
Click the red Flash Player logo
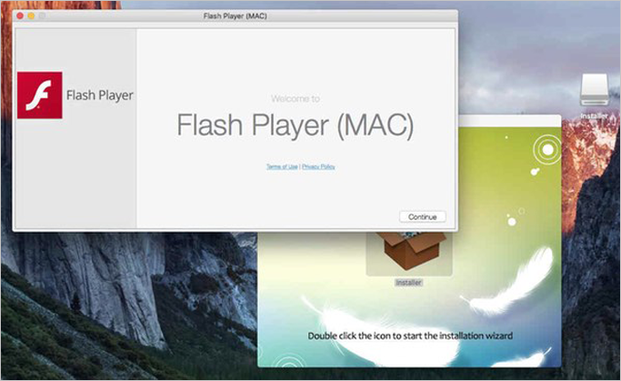click(40, 95)
